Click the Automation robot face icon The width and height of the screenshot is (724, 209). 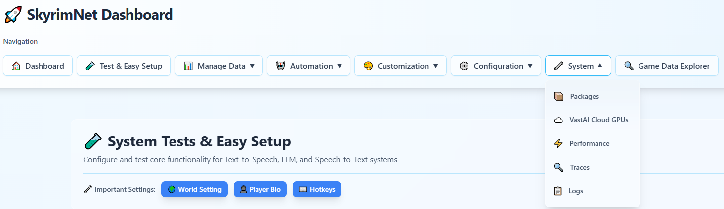point(281,66)
